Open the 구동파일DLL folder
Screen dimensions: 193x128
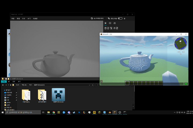tap(26, 96)
